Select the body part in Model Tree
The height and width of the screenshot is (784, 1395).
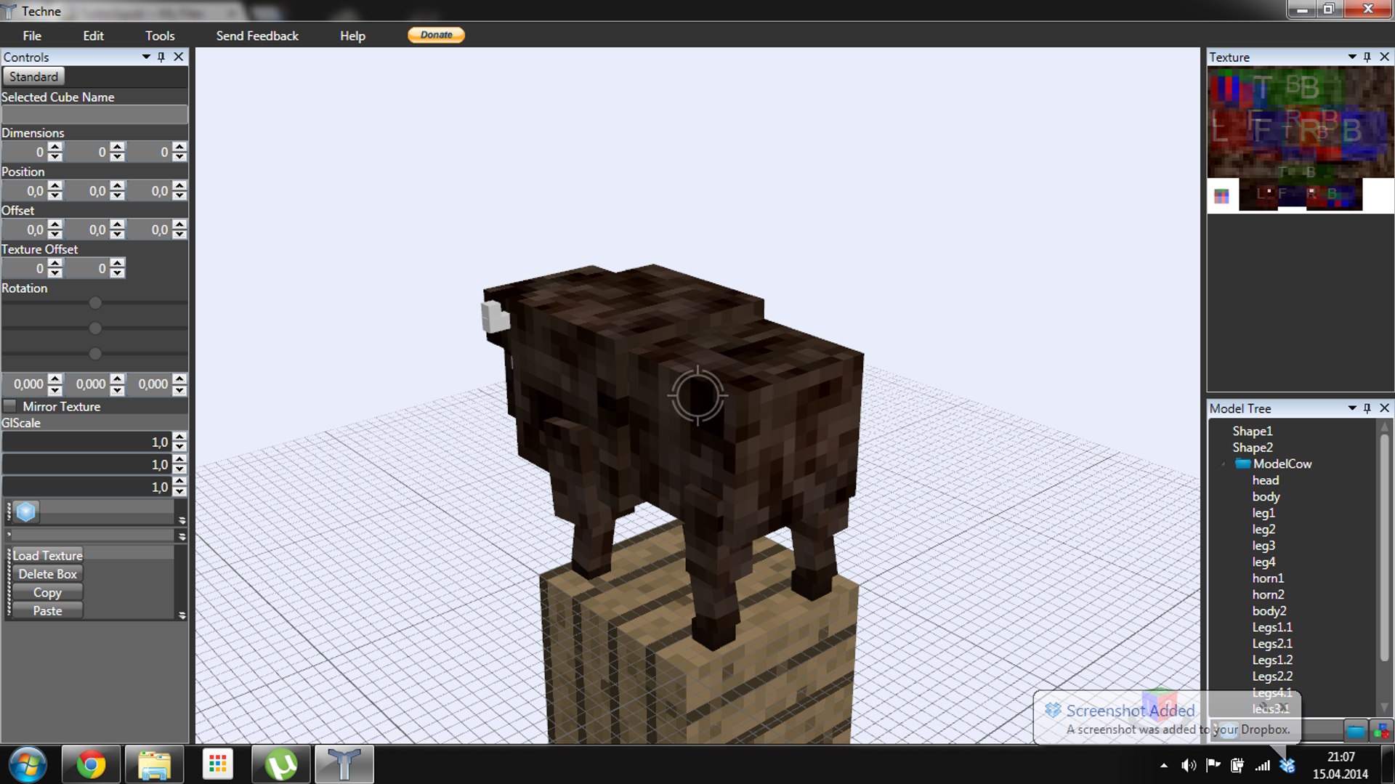point(1266,496)
